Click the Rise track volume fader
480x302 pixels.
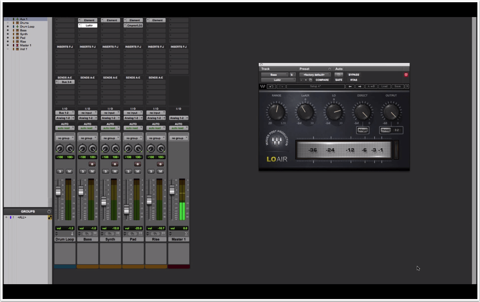coord(149,200)
